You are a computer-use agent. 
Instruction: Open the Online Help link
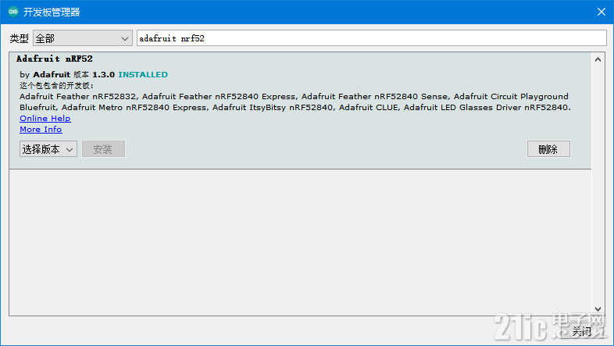pyautogui.click(x=45, y=118)
